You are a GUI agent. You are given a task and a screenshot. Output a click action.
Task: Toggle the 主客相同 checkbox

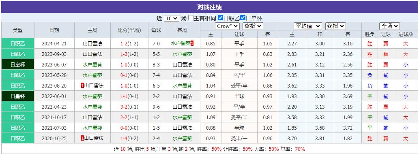[x=191, y=18]
